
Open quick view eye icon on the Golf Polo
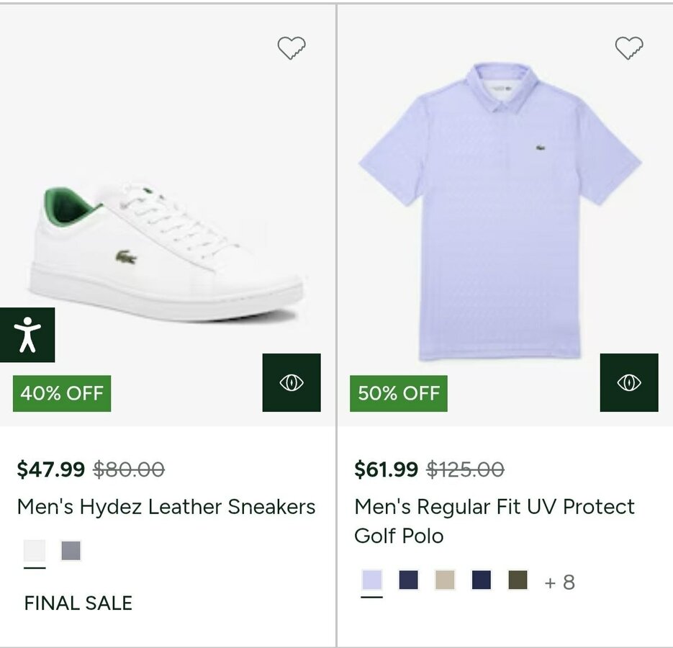(629, 382)
